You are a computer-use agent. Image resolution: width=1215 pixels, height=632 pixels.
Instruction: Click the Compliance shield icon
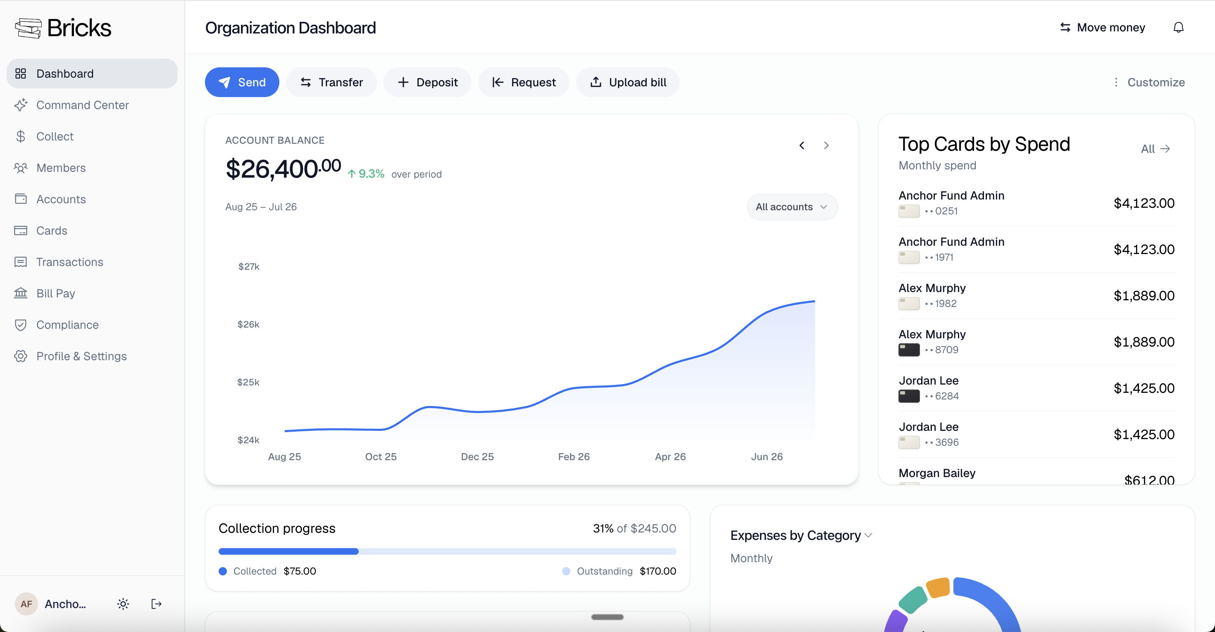[x=20, y=325]
